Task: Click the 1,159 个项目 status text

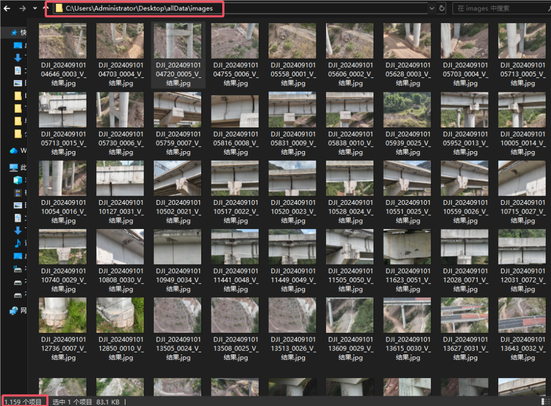Action: pos(23,402)
